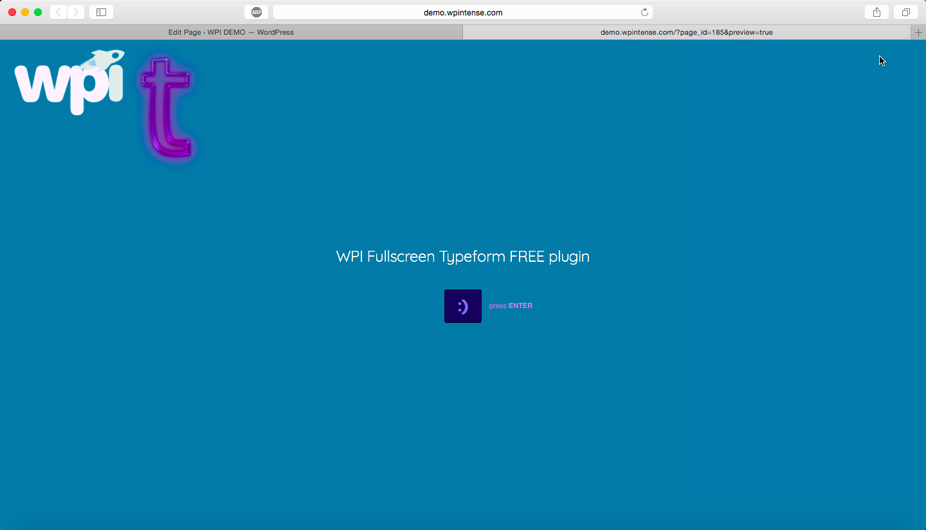Click the glowing purple t logo
The width and height of the screenshot is (926, 530).
tap(167, 108)
